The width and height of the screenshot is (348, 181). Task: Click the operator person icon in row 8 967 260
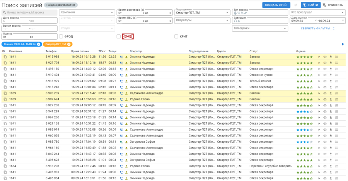point(126,118)
